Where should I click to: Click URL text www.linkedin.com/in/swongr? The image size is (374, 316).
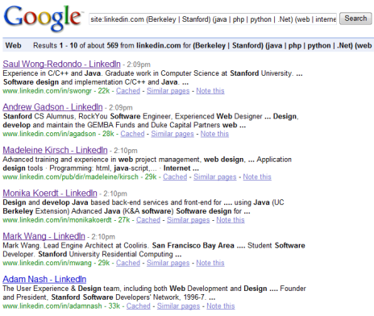(48, 91)
